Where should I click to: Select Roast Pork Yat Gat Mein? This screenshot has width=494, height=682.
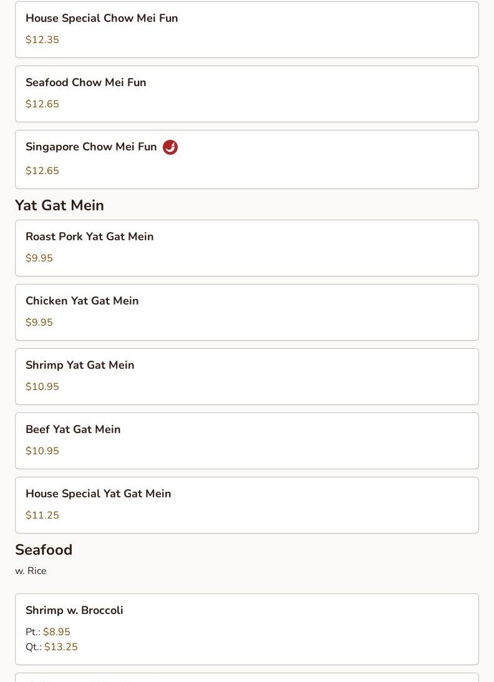pos(90,237)
